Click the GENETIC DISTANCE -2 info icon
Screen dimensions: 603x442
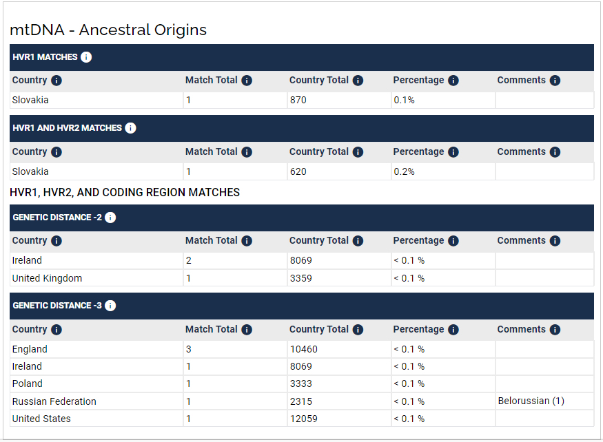pos(110,217)
